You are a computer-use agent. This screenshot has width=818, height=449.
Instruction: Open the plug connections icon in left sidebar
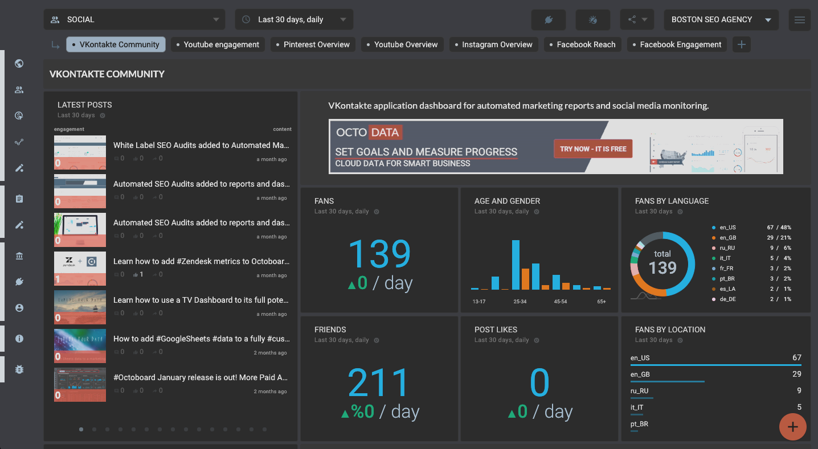coord(19,282)
